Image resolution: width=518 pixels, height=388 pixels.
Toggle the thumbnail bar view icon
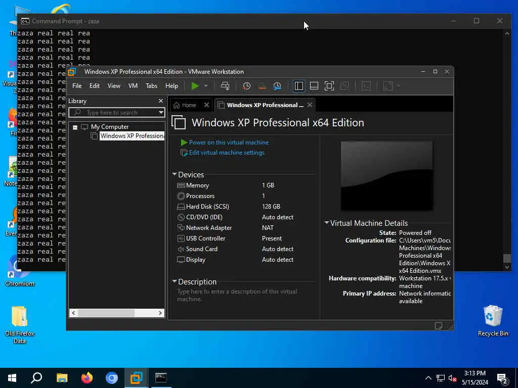pyautogui.click(x=314, y=86)
